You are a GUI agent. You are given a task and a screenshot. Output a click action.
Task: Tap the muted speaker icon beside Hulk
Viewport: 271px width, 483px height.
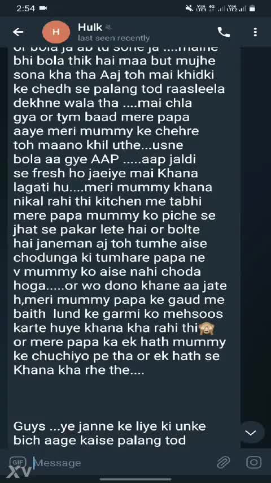[x=108, y=28]
